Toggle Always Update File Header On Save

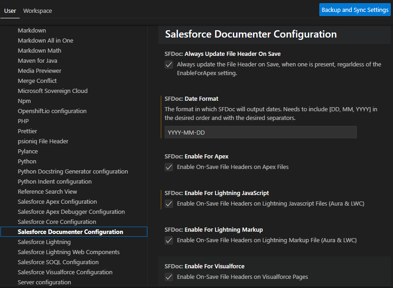pyautogui.click(x=169, y=65)
